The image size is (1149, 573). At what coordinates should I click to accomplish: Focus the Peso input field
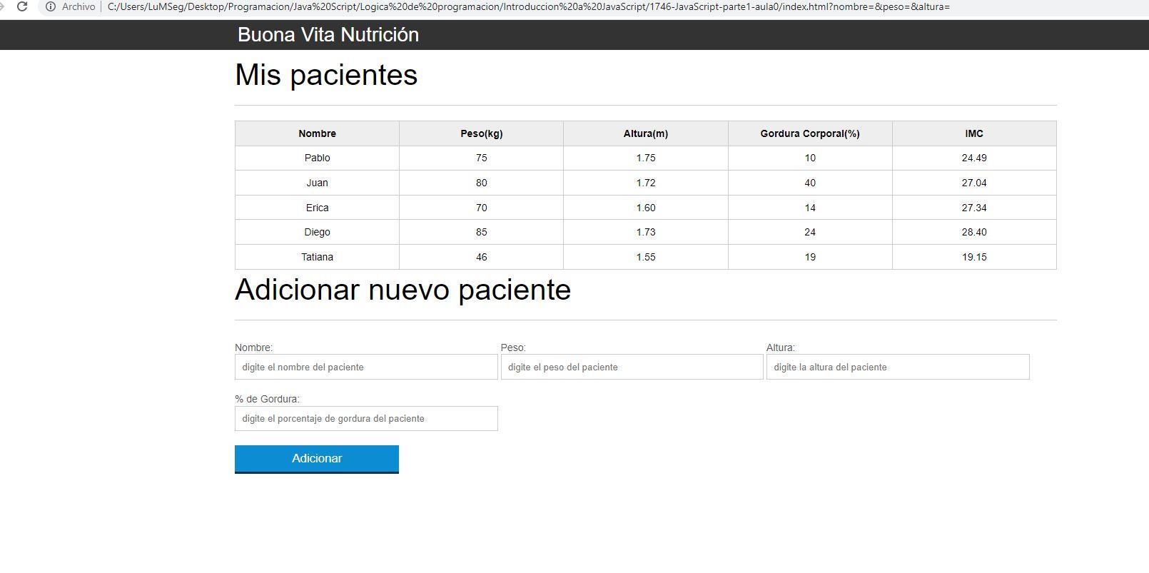coord(632,367)
